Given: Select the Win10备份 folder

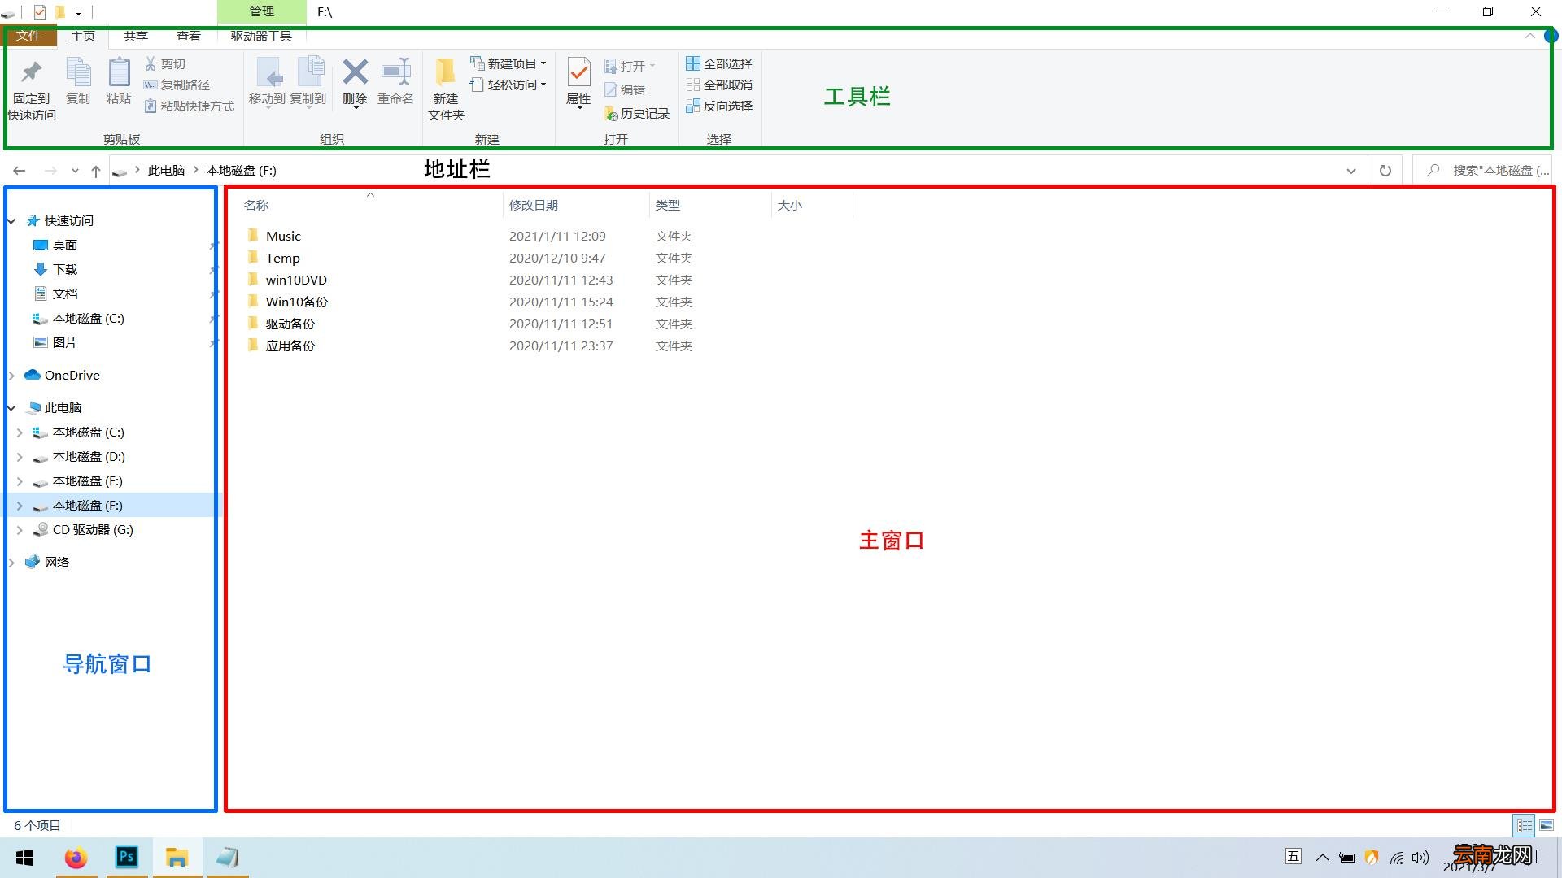Looking at the screenshot, I should click(x=297, y=302).
